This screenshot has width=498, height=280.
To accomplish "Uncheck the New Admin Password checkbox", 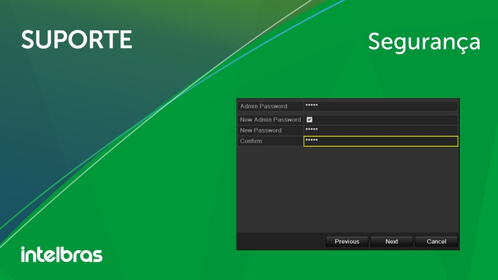I will coord(310,120).
